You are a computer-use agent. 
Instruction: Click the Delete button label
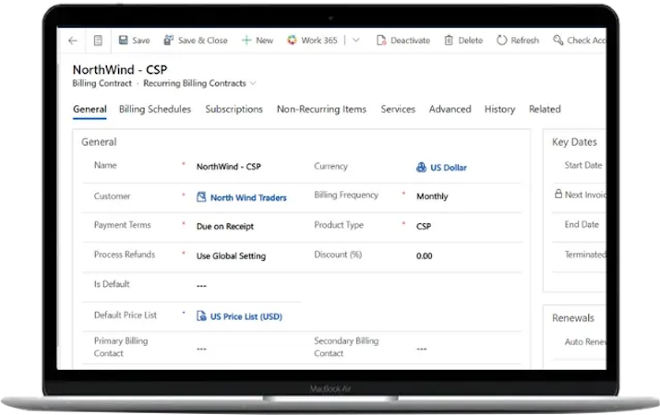tap(471, 41)
